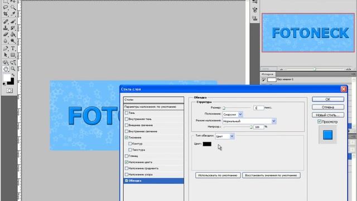The width and height of the screenshot is (357, 201).
Task: Switch to the История panel tab
Action: [267, 74]
